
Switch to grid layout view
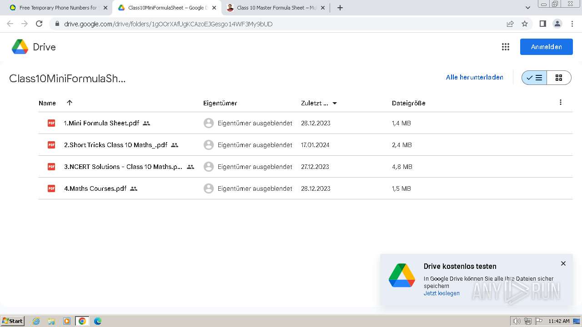[x=559, y=78]
